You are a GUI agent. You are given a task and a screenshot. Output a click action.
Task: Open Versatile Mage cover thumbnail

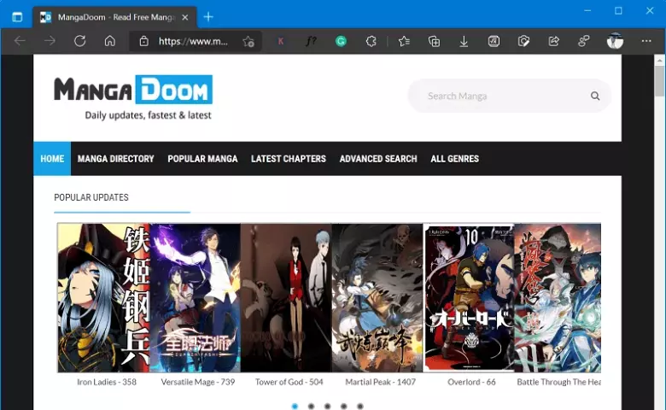point(195,298)
